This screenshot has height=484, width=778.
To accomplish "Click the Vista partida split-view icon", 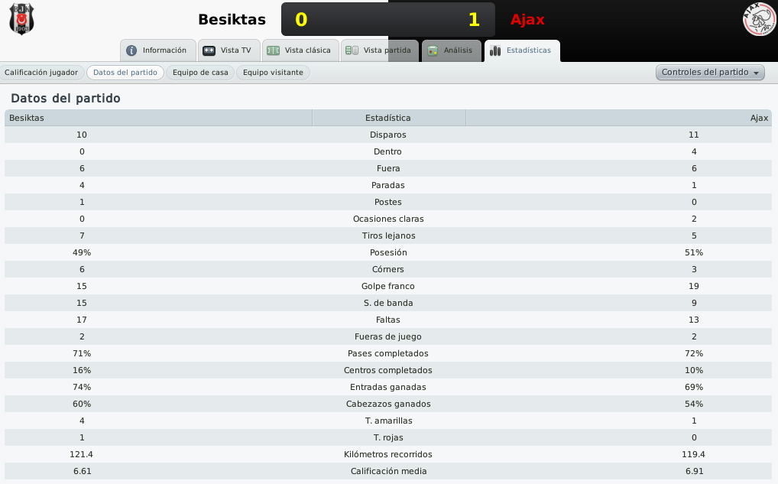I will click(x=352, y=50).
